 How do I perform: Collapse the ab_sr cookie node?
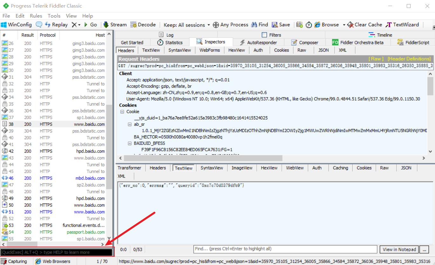[x=129, y=125]
